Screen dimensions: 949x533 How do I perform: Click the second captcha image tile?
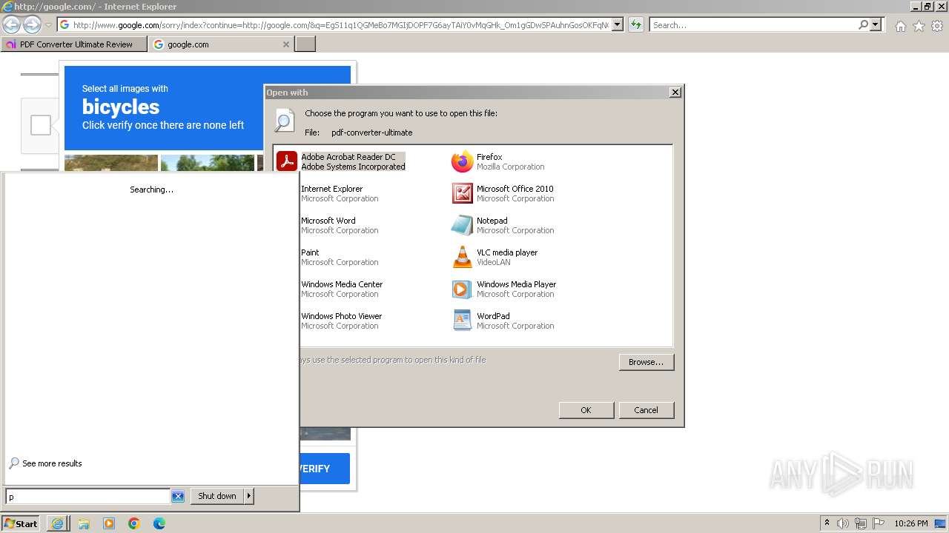tap(208, 163)
